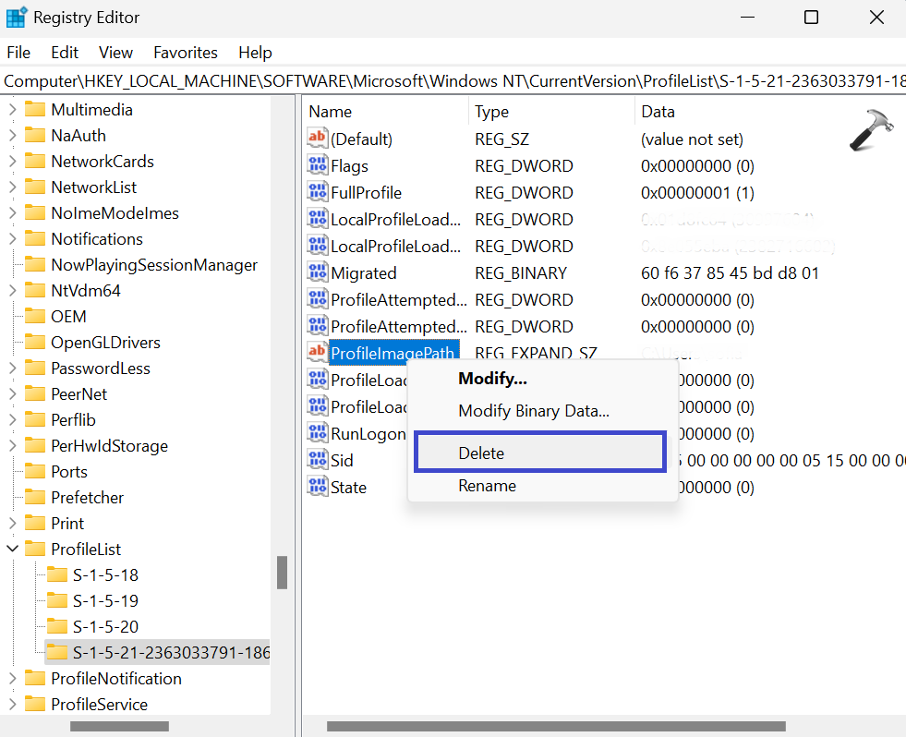This screenshot has height=737, width=906.
Task: Expand the ProfileNotification key
Action: (x=13, y=679)
